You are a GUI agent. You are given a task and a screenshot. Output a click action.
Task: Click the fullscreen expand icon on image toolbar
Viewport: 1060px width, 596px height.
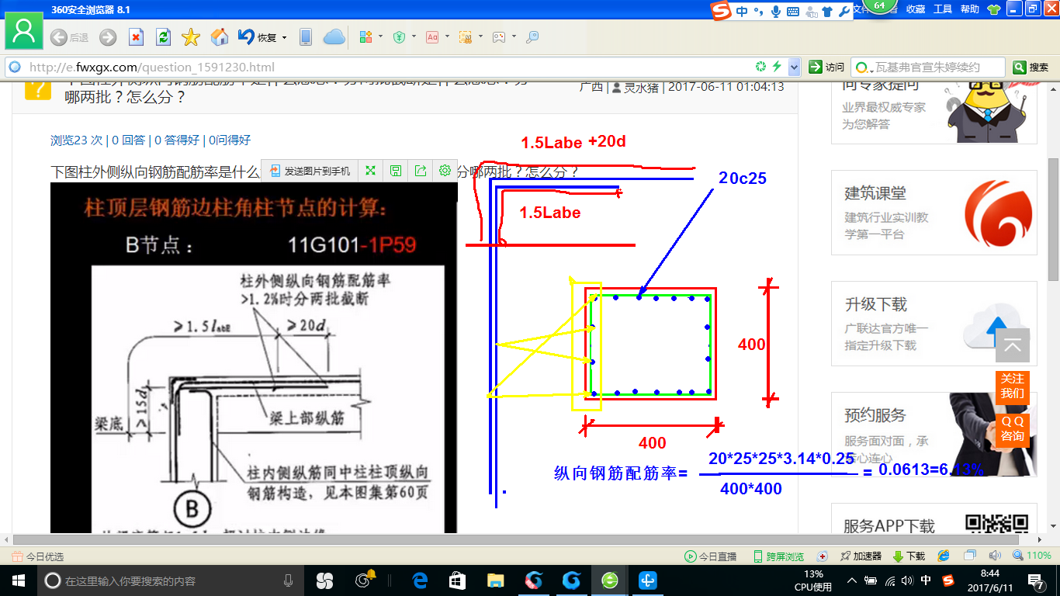(x=371, y=171)
